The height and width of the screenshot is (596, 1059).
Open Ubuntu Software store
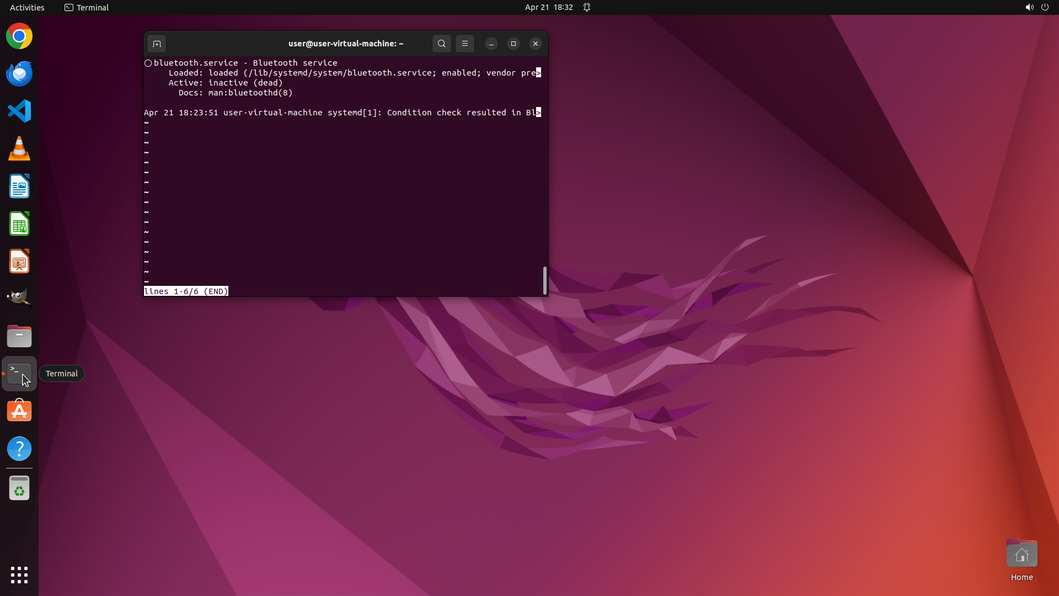coord(19,411)
